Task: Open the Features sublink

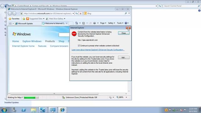Action: coord(42,46)
